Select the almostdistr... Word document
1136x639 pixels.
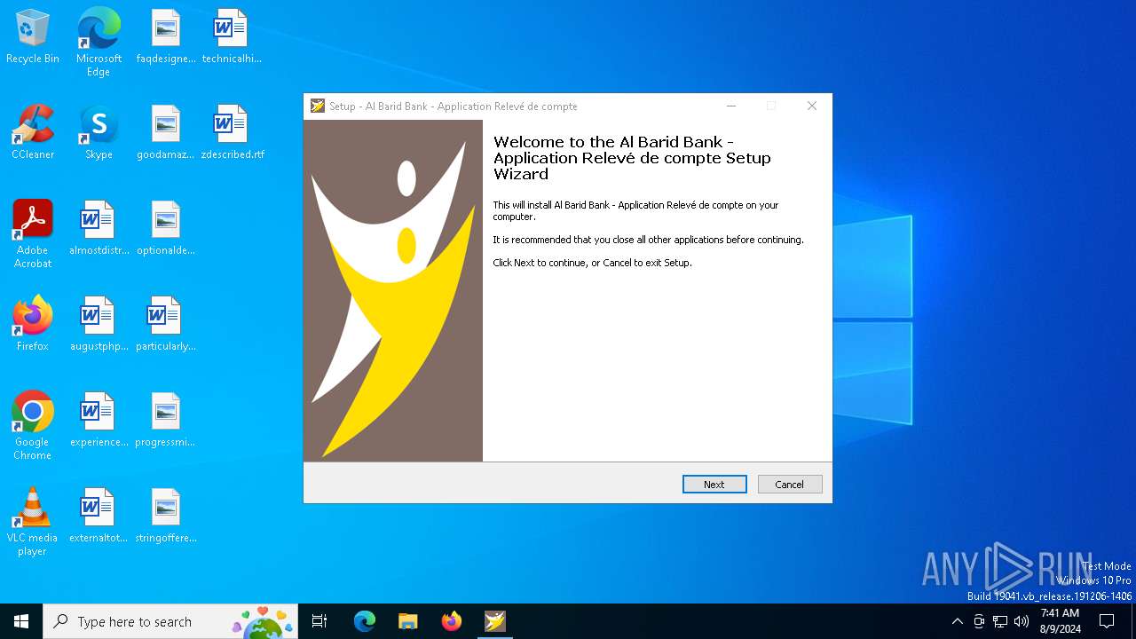click(99, 228)
